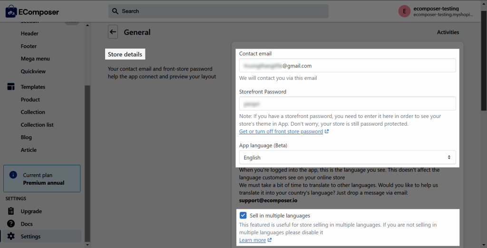Click the back arrow beside General
This screenshot has height=248, width=487.
(113, 32)
